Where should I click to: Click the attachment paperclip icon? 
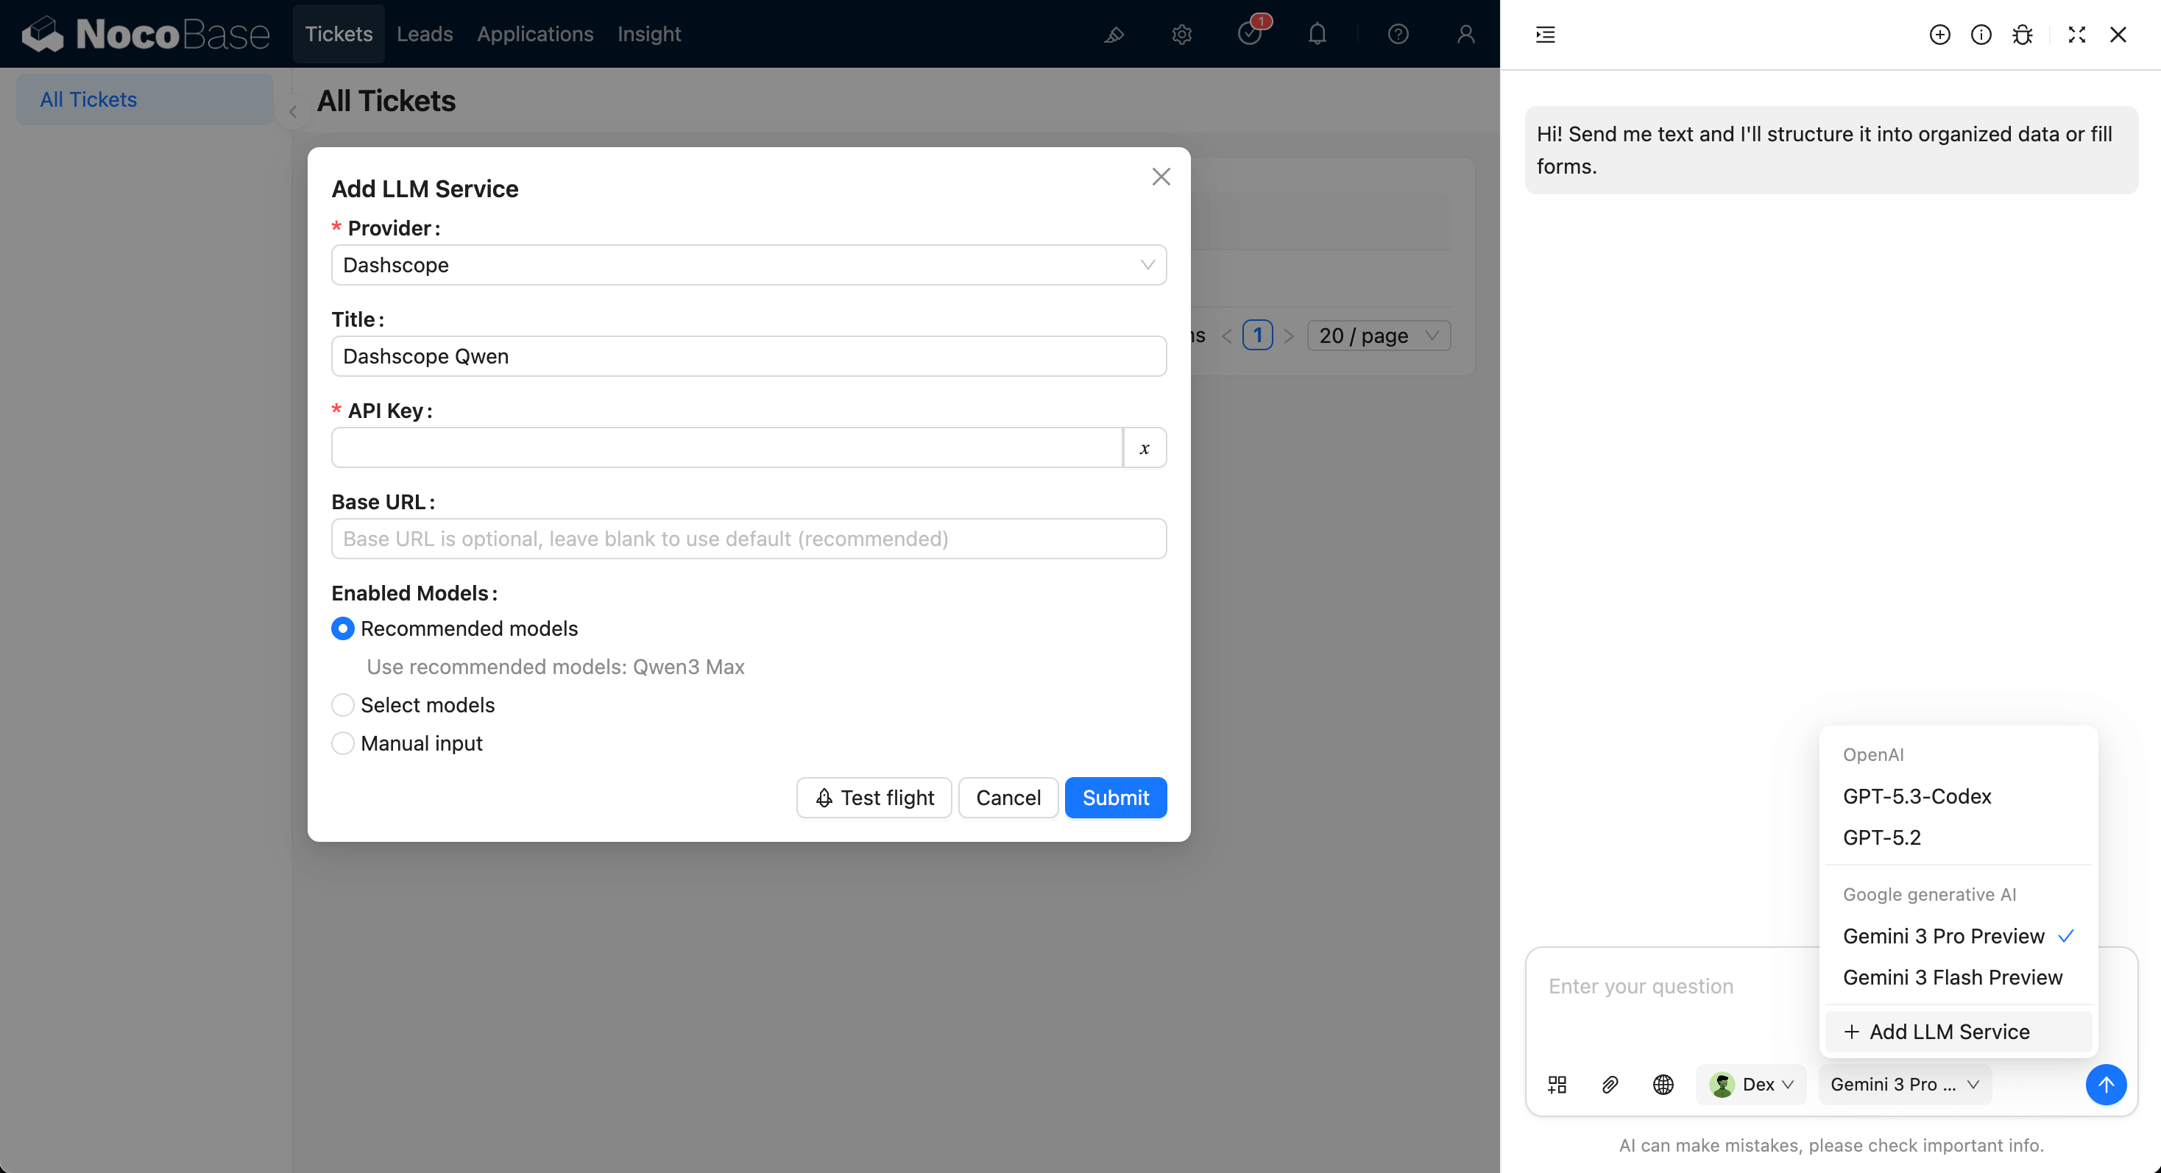[x=1610, y=1084]
